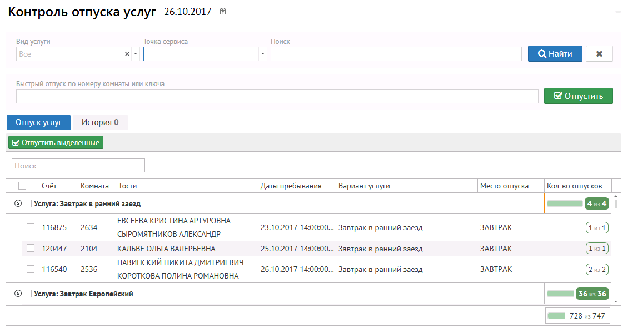Click the stay date 23.10.2017 14:00:00
This screenshot has height=328, width=623.
tap(297, 227)
